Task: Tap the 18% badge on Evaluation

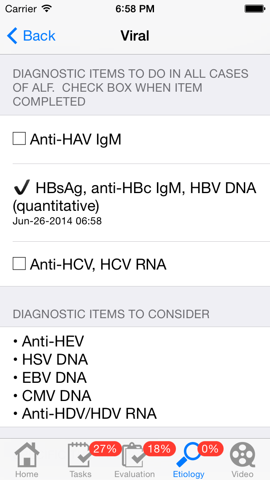Action: click(159, 449)
